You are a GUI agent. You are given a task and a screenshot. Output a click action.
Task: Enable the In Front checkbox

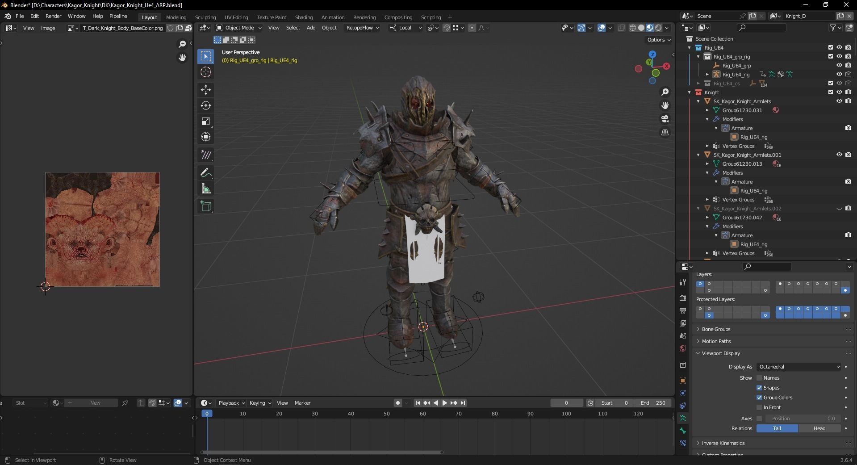(x=759, y=407)
